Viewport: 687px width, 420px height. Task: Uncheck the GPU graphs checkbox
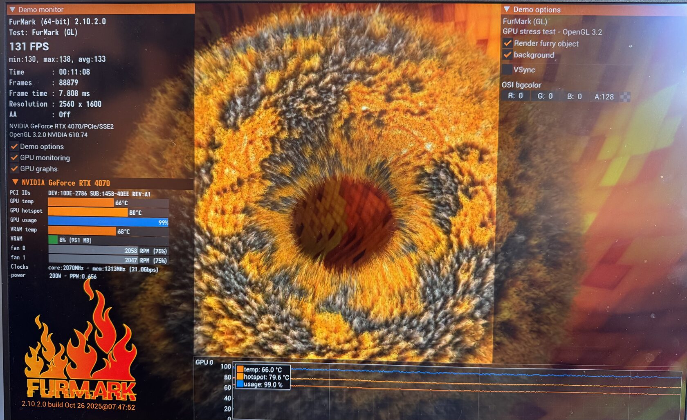coord(14,168)
